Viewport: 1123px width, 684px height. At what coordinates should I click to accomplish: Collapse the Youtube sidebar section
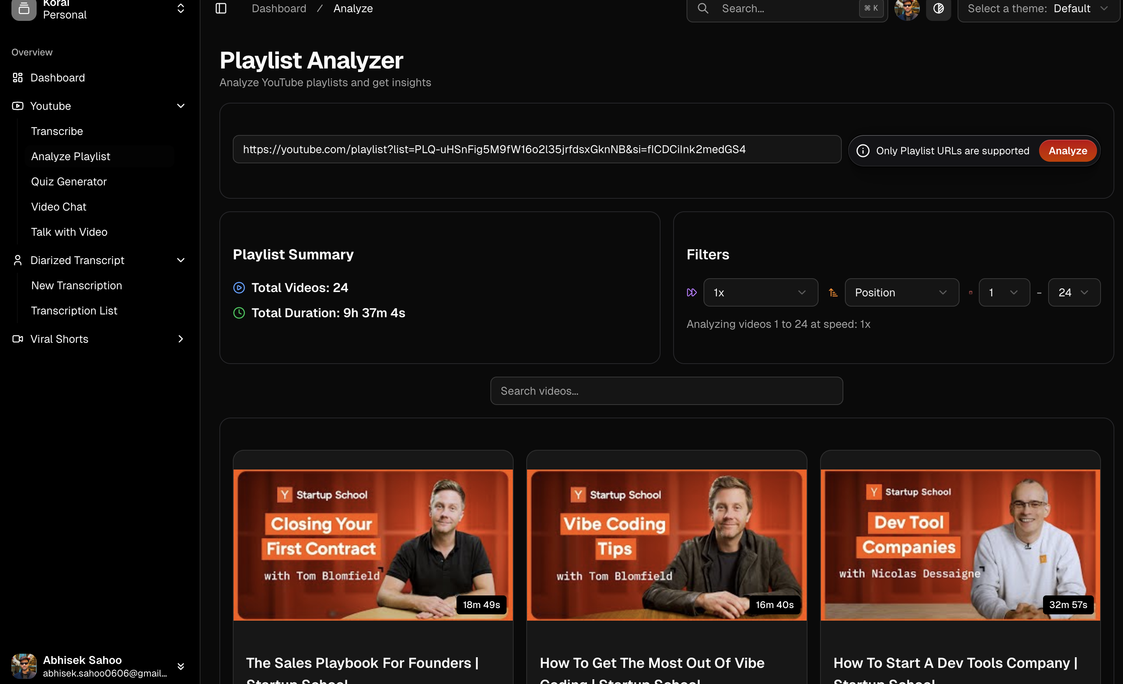pos(180,106)
